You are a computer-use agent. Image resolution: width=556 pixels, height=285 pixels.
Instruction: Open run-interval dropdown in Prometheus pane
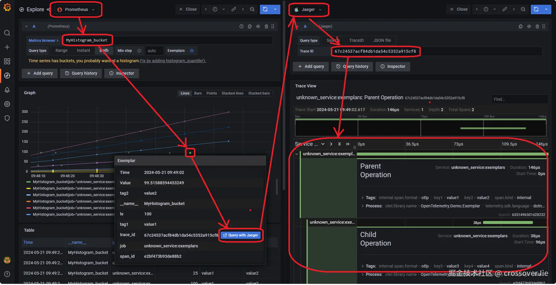[x=275, y=9]
